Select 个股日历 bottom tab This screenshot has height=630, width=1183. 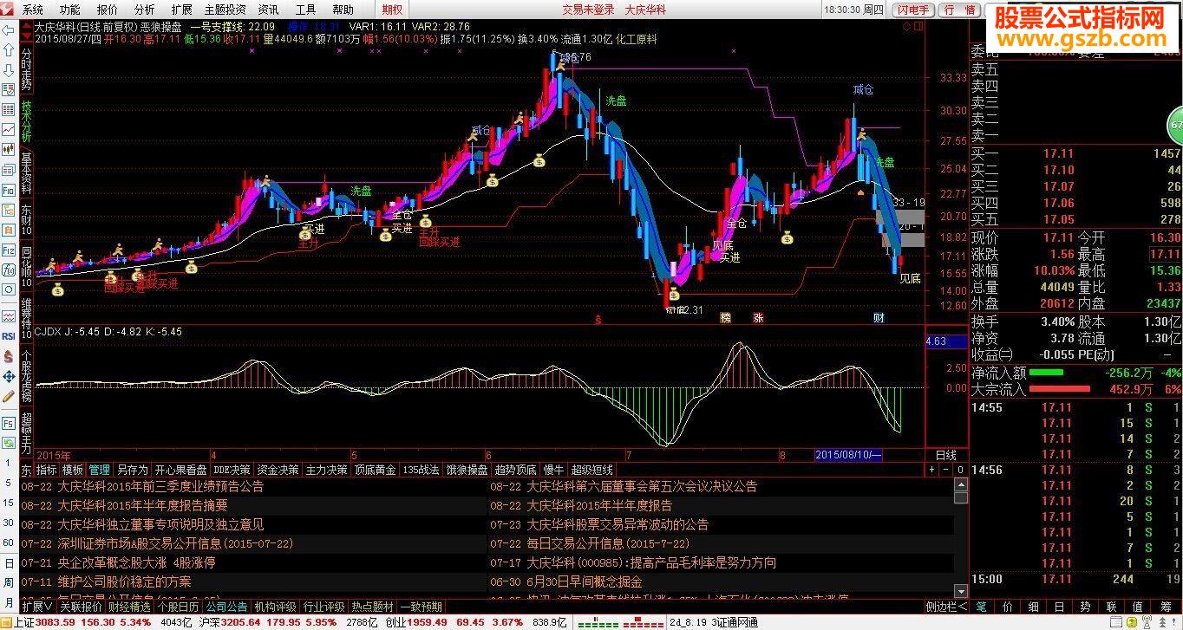click(178, 607)
